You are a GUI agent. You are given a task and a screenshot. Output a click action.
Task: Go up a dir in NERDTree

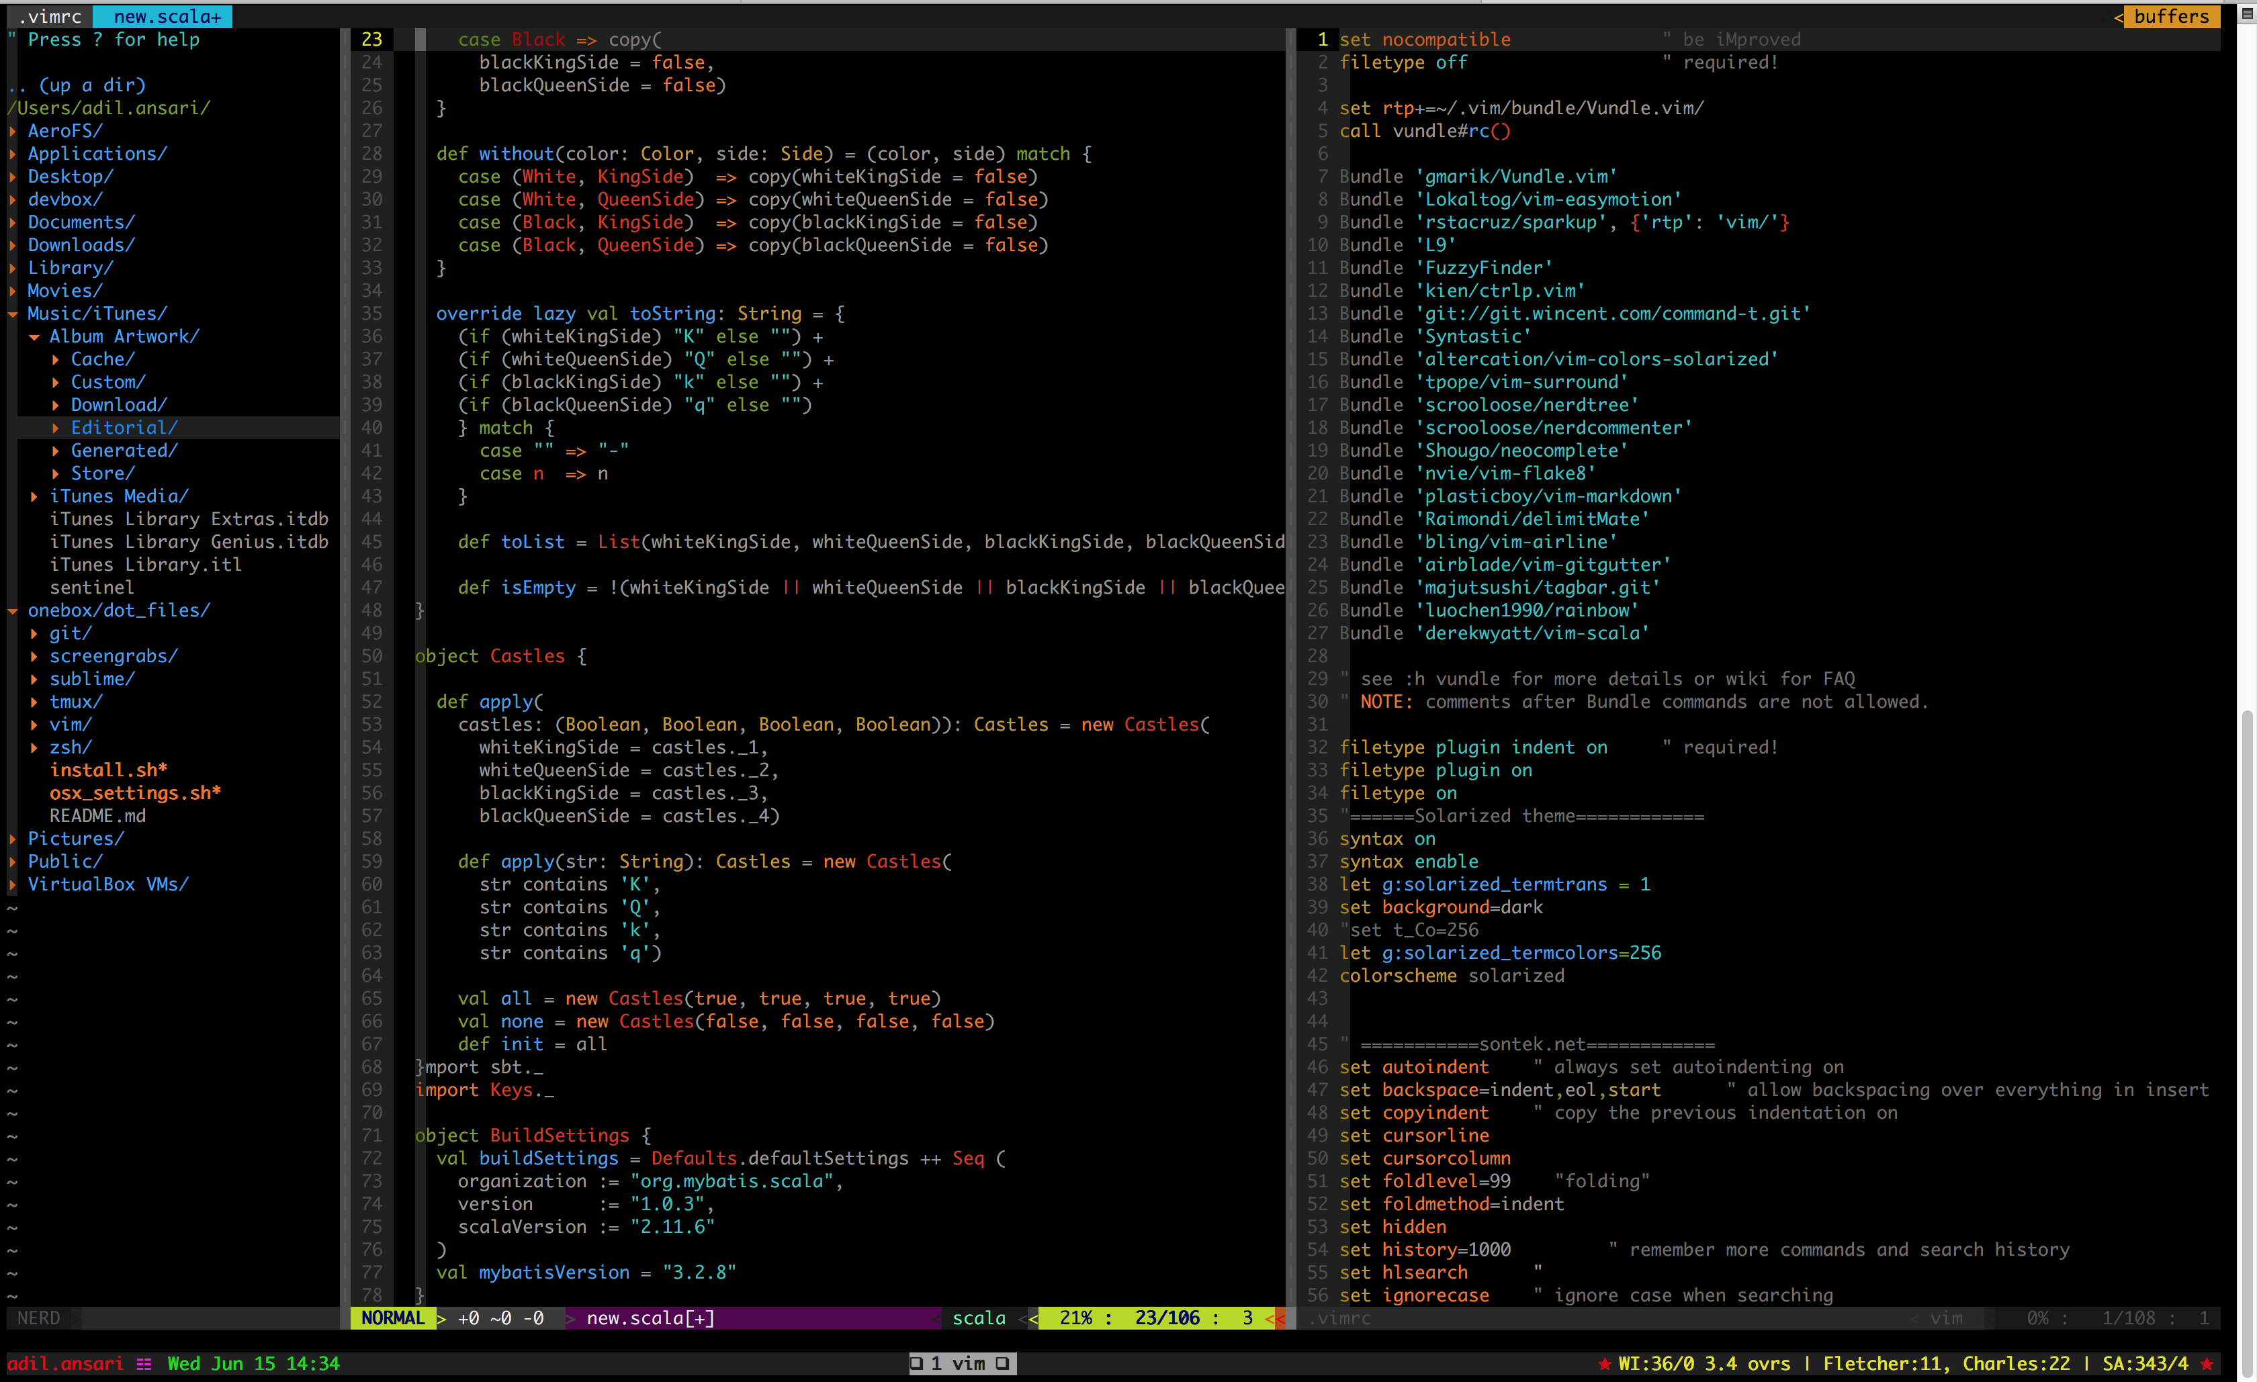coord(91,85)
